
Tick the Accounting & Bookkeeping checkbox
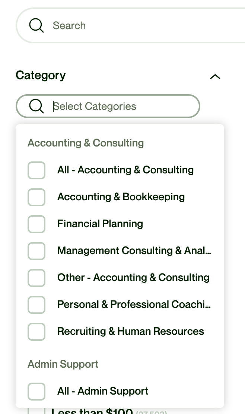point(36,197)
